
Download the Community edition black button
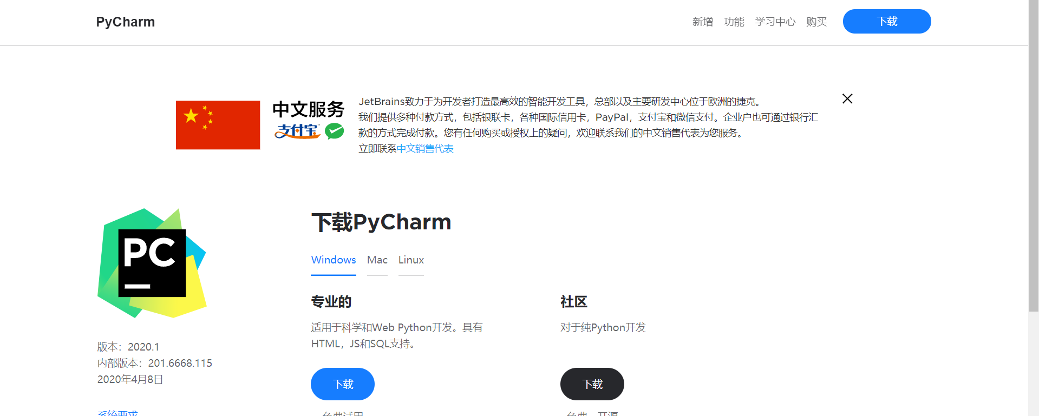pyautogui.click(x=592, y=384)
